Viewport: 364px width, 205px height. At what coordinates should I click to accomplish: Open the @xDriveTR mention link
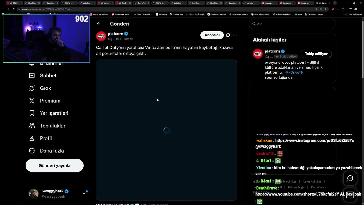click(294, 72)
